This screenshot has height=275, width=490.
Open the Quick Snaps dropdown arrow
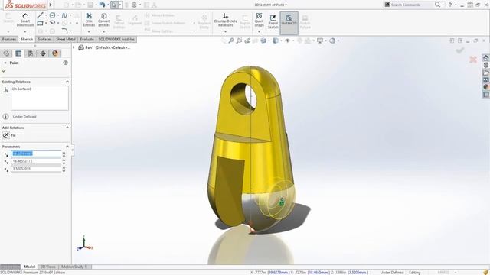pos(259,31)
